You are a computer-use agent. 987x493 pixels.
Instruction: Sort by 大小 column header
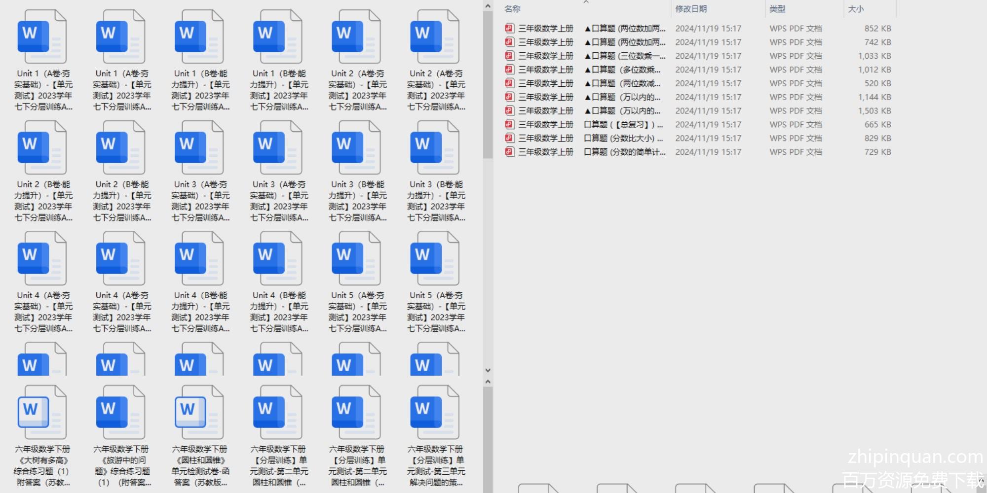[x=856, y=9]
